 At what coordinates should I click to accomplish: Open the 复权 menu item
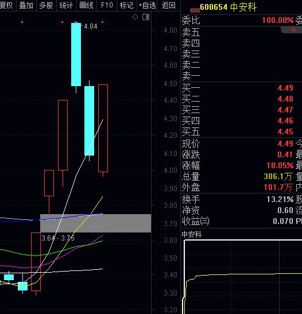(6, 5)
